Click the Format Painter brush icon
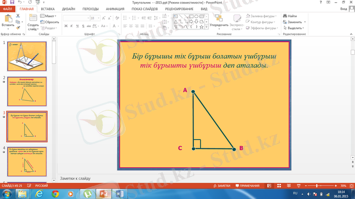Screen dimensions: 355x199 18,28
